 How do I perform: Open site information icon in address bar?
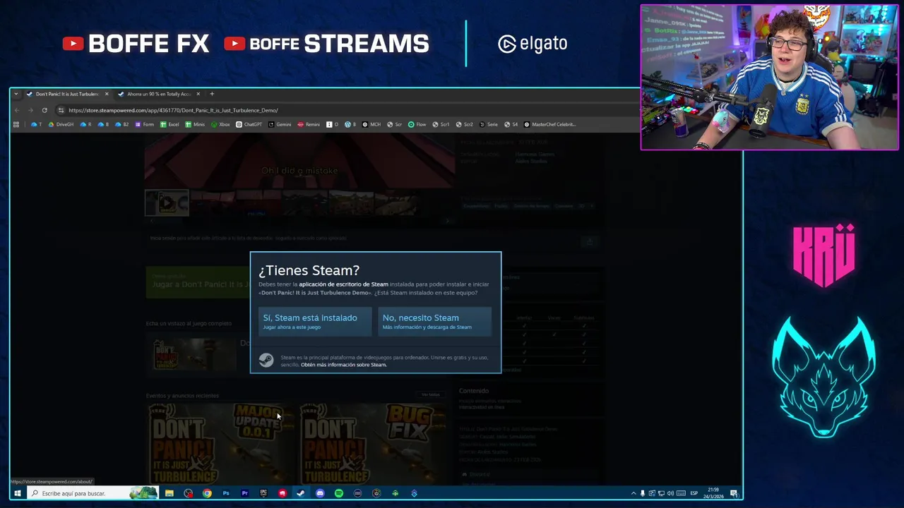pos(61,110)
